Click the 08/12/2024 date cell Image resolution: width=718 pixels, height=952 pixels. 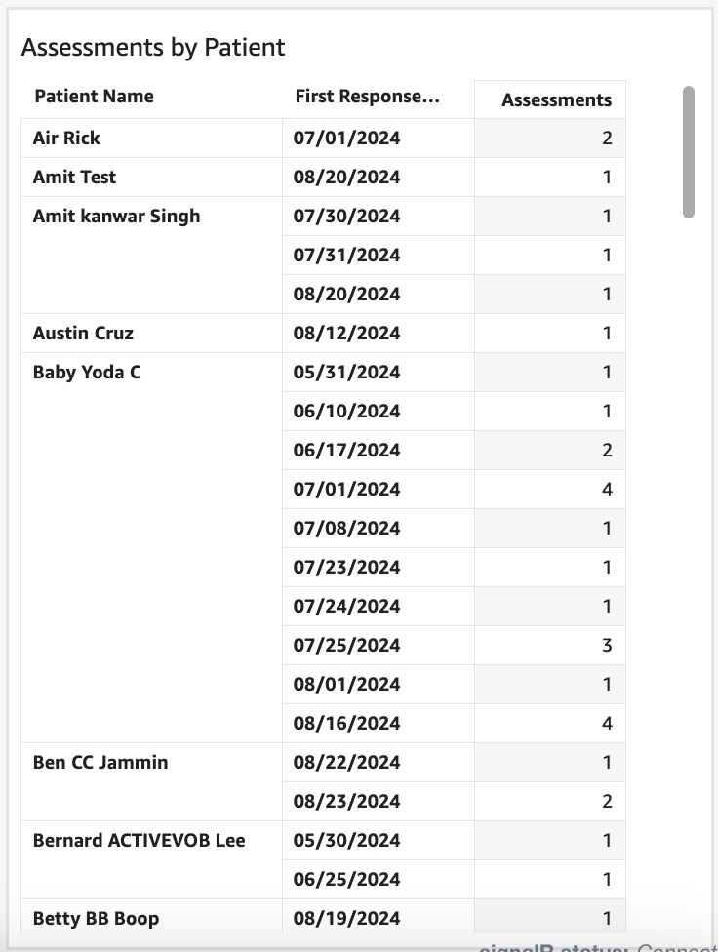click(x=346, y=334)
